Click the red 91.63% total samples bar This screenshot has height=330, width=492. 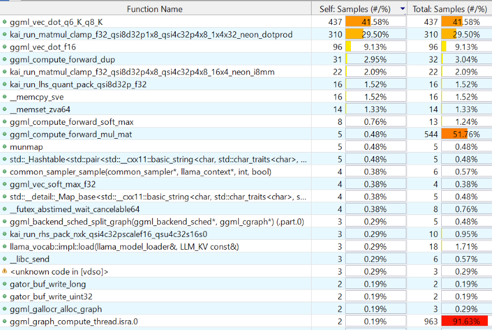(464, 321)
